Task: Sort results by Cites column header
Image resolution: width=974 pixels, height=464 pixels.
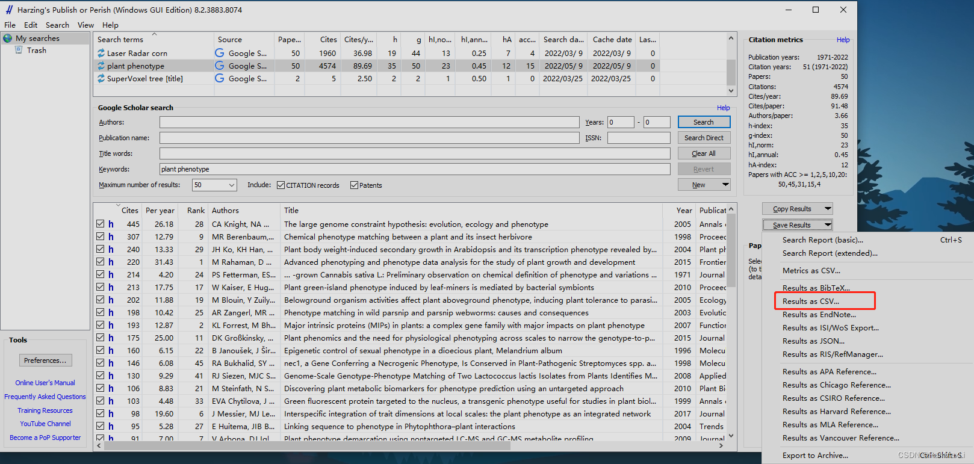Action: click(129, 210)
